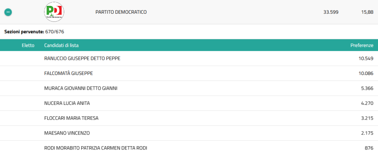Click the Eletto column header

click(28, 45)
